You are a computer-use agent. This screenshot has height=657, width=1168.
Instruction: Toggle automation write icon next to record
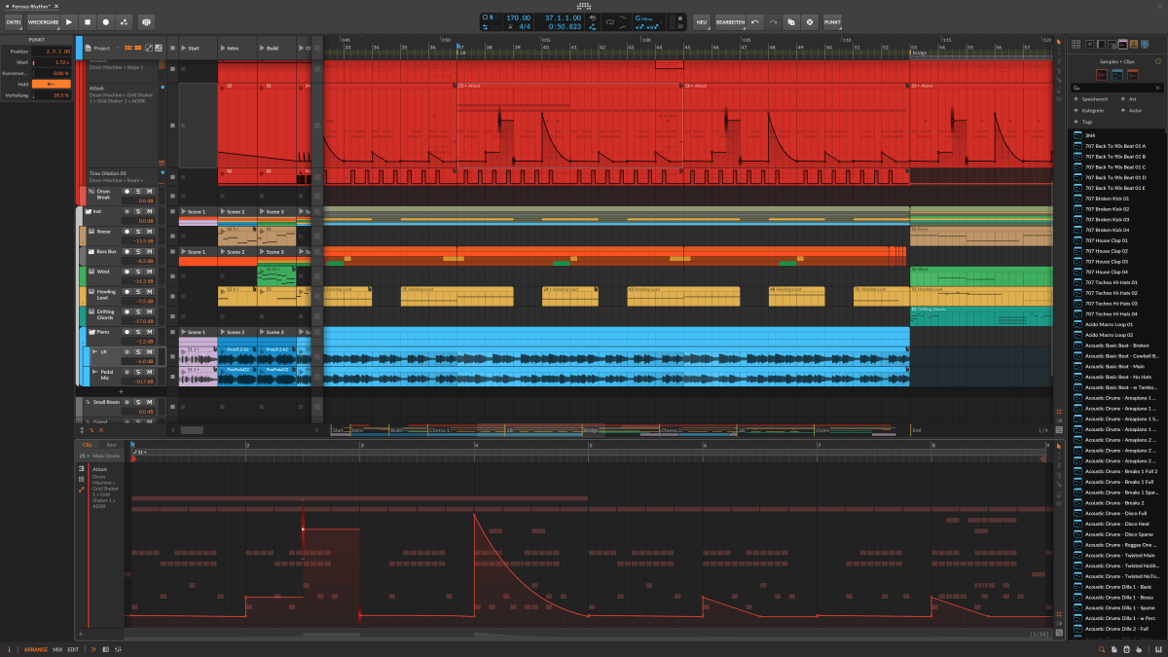pos(125,21)
